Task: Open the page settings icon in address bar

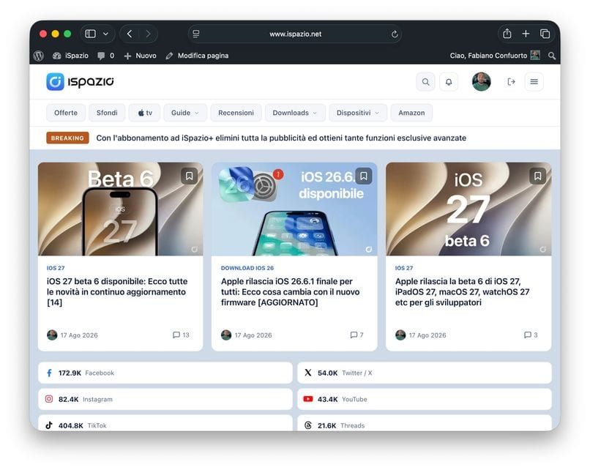Action: click(x=196, y=34)
